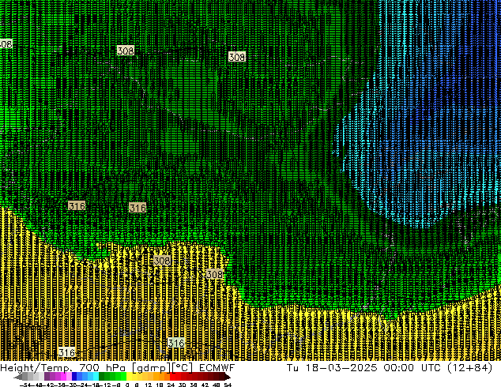This screenshot has width=501, height=387.
Task: Click the bright red swatch in the legend
Action: click(172, 377)
